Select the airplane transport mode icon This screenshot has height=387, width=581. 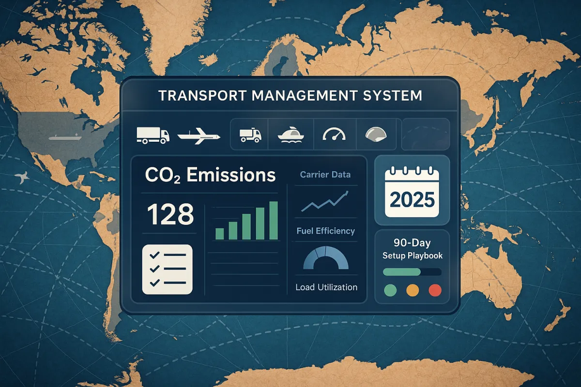pyautogui.click(x=199, y=135)
